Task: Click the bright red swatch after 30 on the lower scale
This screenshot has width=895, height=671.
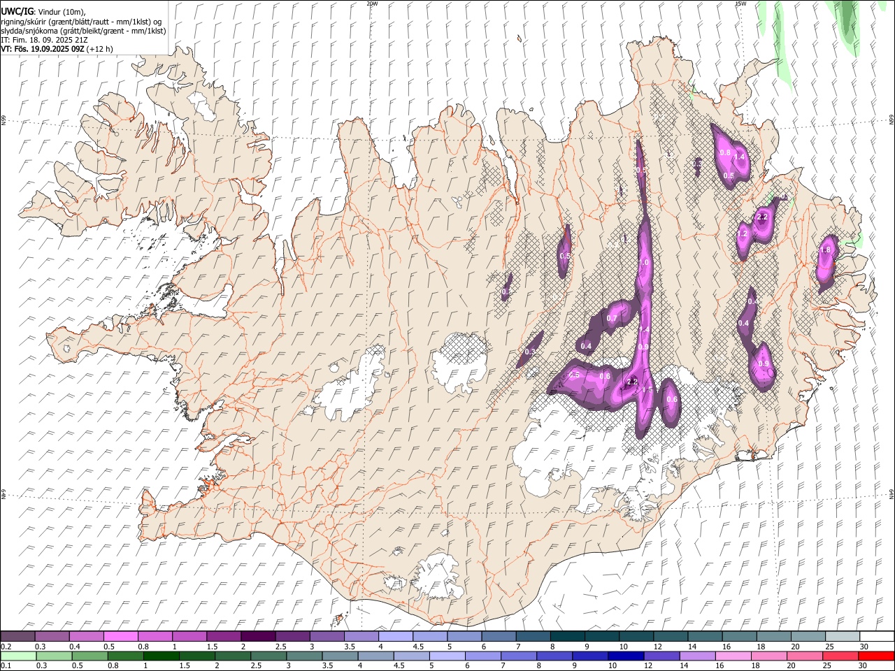Action: tap(875, 656)
